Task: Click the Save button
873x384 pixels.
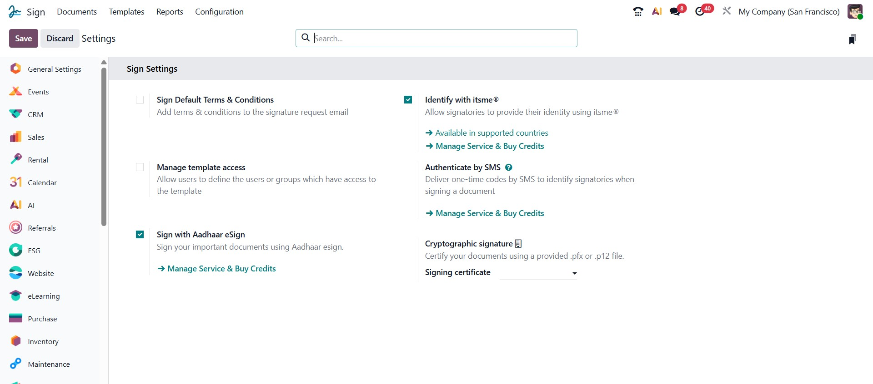Action: point(24,39)
